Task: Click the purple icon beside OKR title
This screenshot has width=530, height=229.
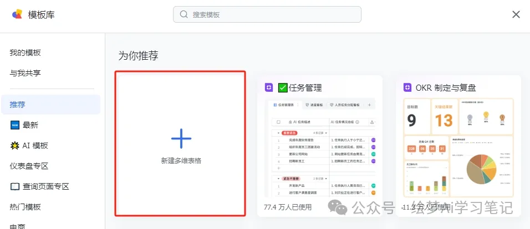Action: (x=407, y=88)
